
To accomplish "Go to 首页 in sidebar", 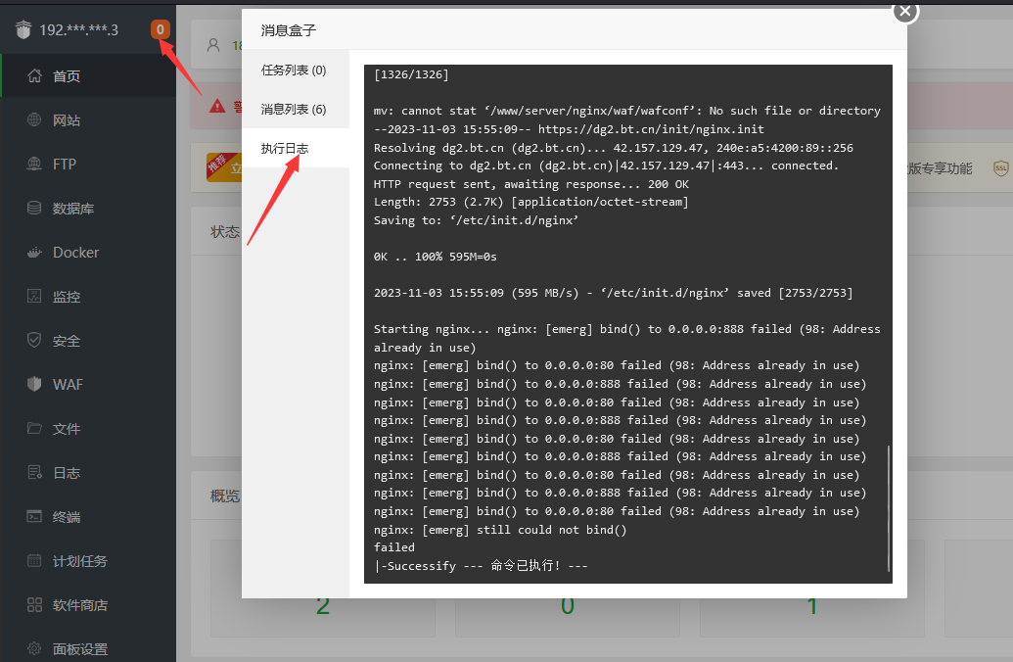I will point(88,76).
